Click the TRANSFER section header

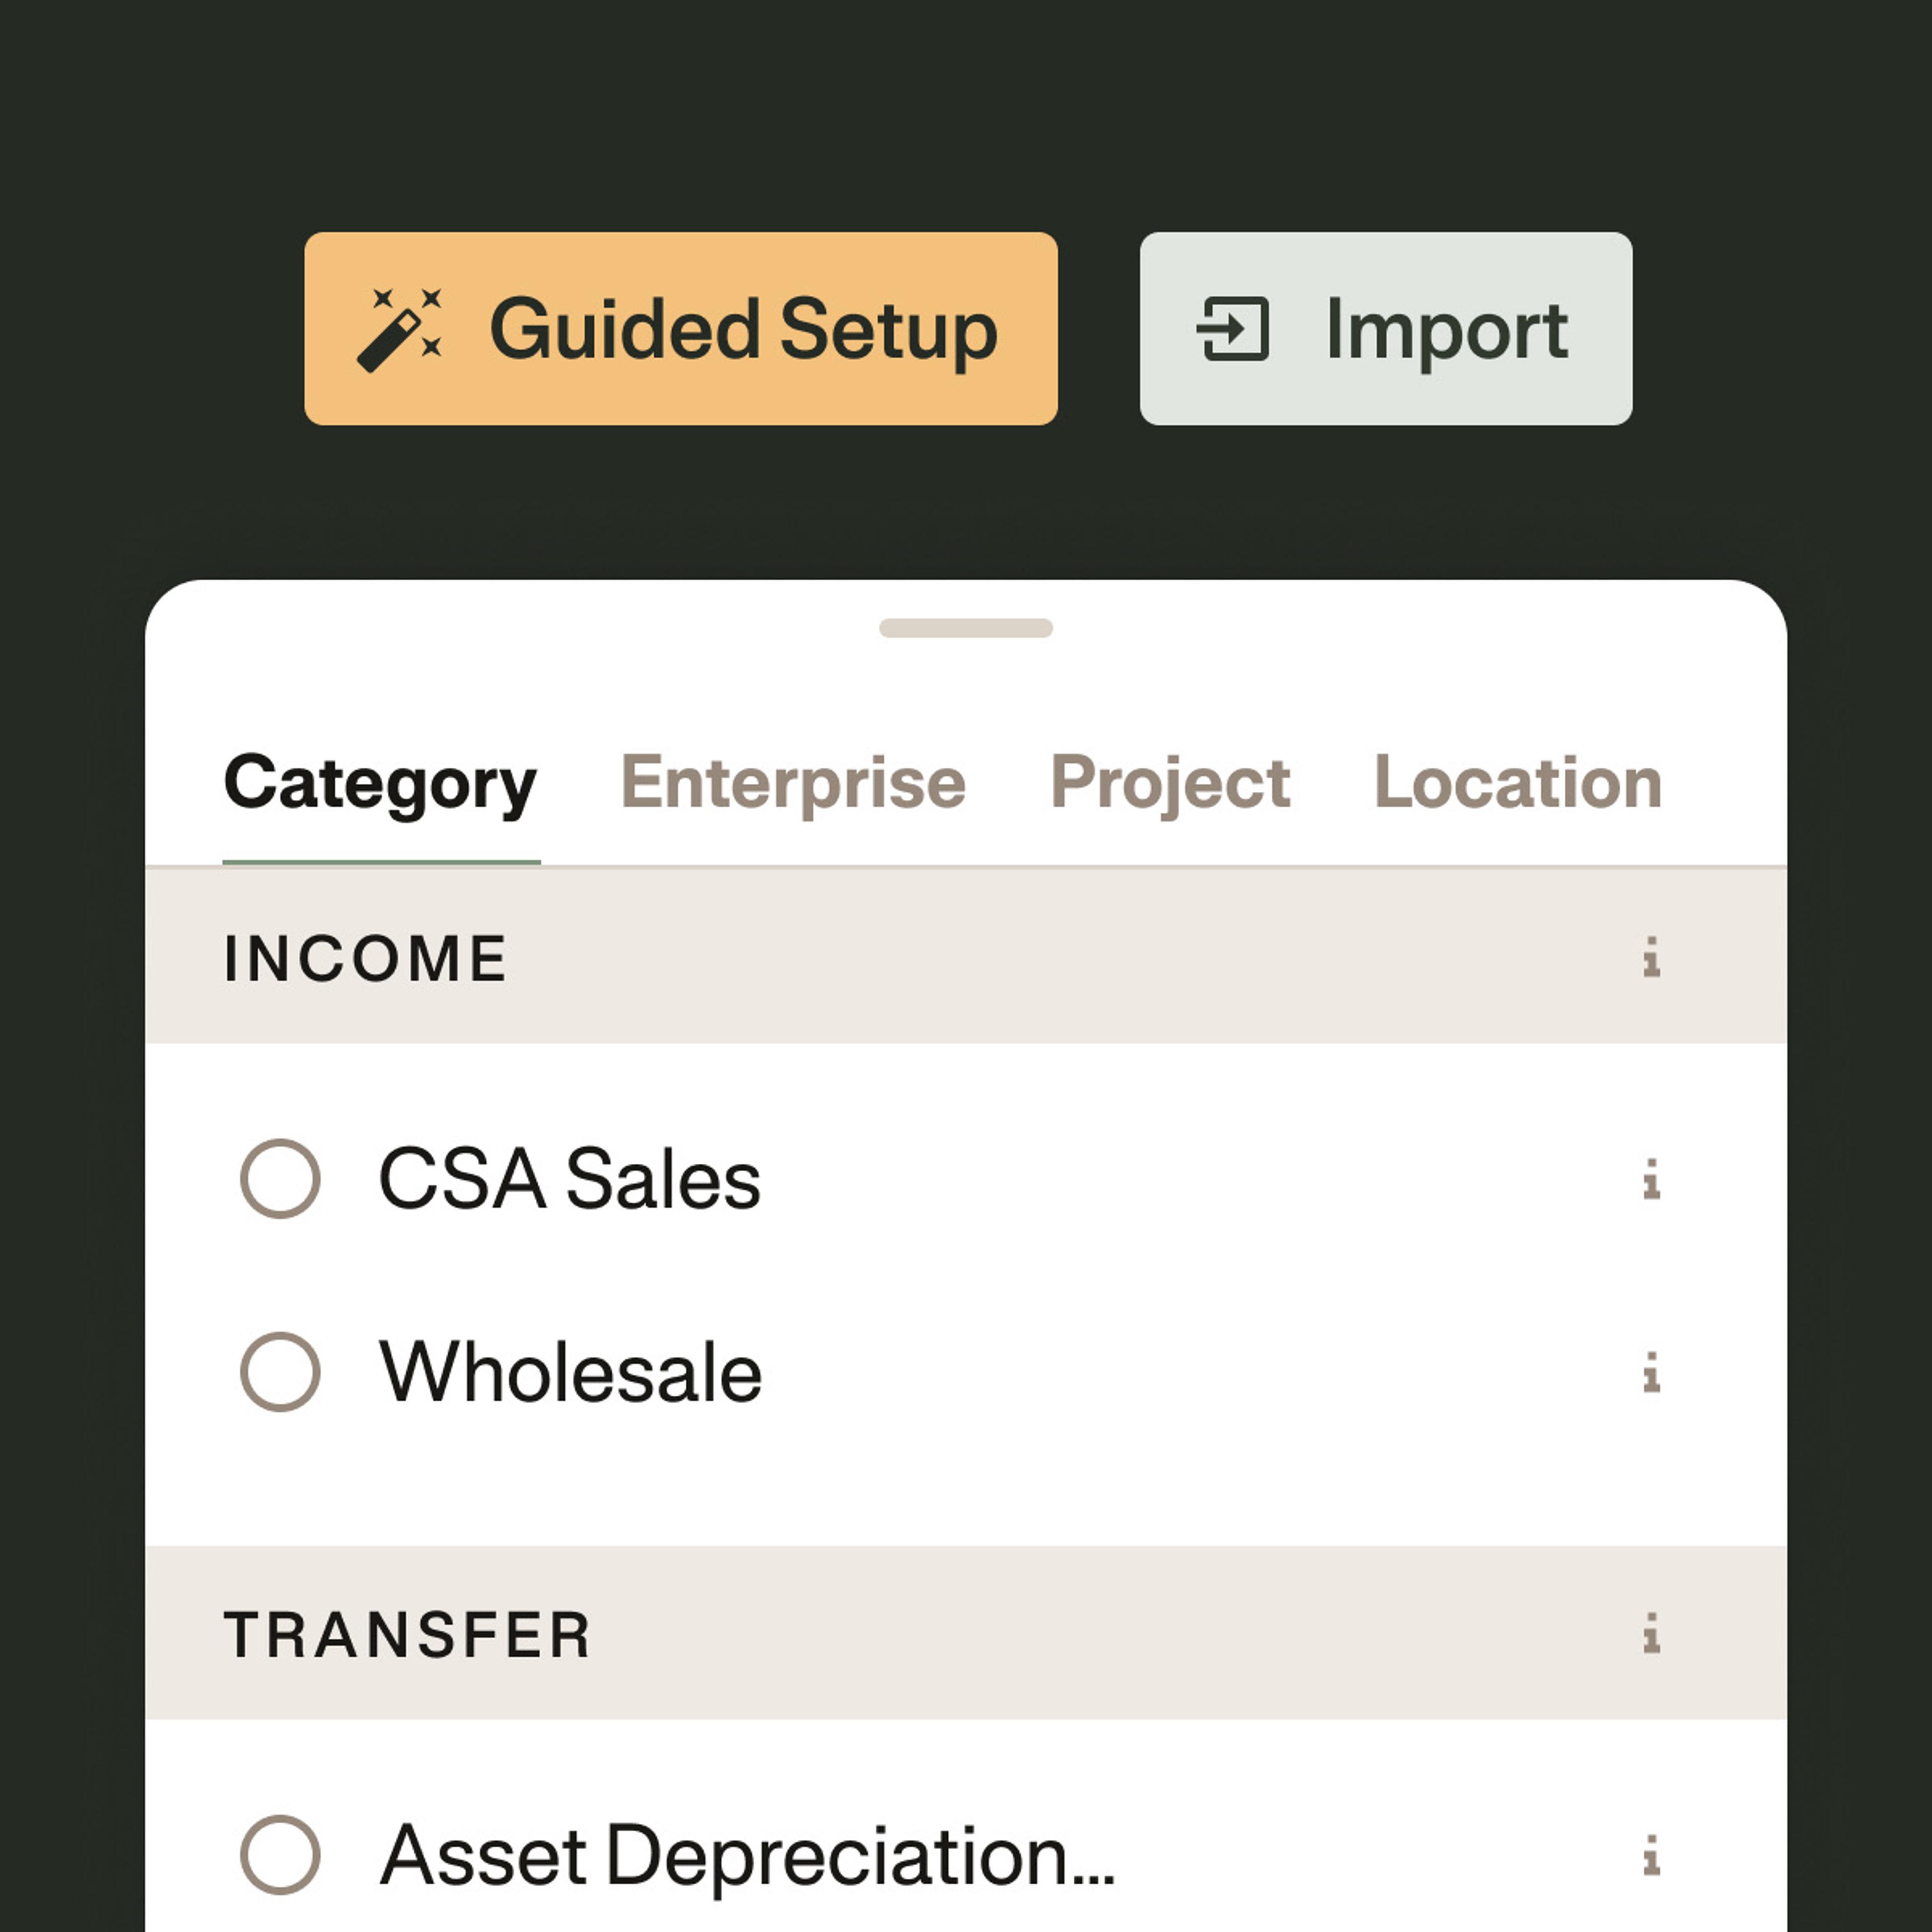coord(408,1635)
